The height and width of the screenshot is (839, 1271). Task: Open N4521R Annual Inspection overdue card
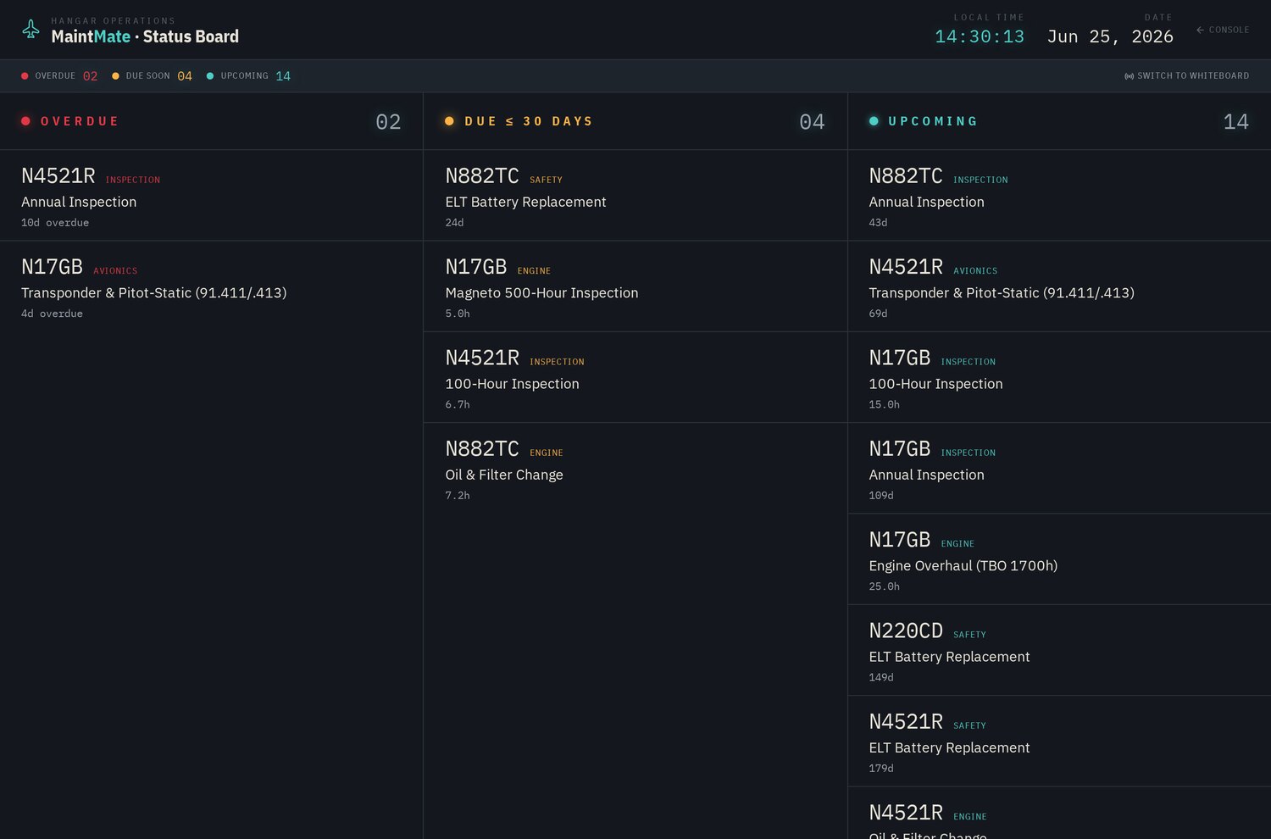coord(211,196)
